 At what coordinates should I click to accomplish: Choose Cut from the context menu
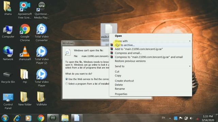[x=151, y=72]
